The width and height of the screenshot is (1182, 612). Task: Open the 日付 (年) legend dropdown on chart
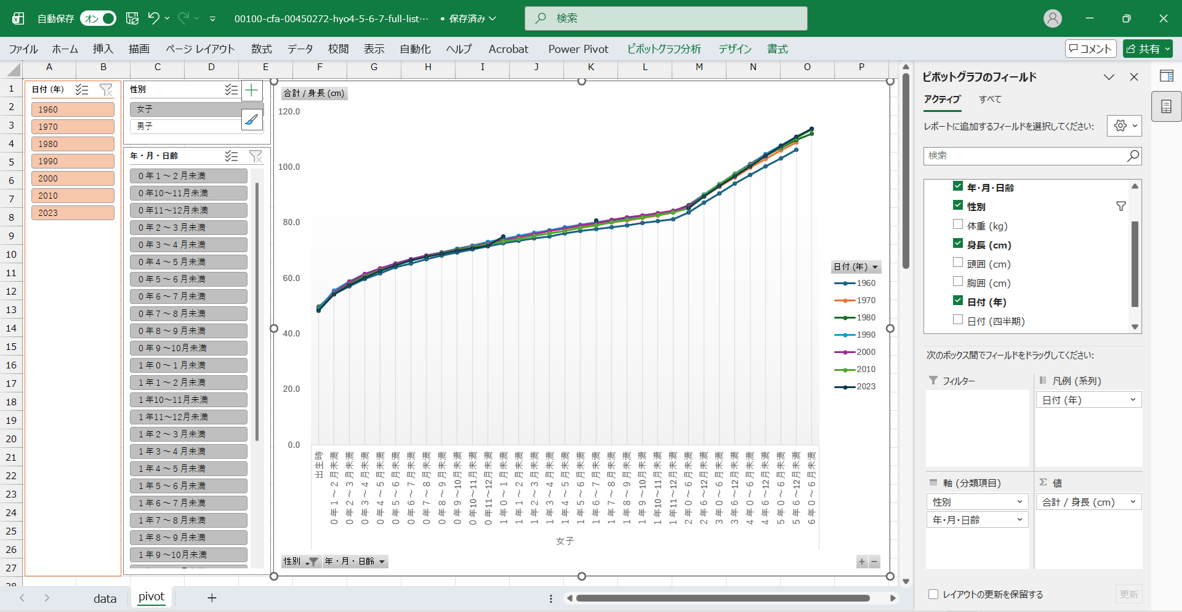pyautogui.click(x=875, y=267)
